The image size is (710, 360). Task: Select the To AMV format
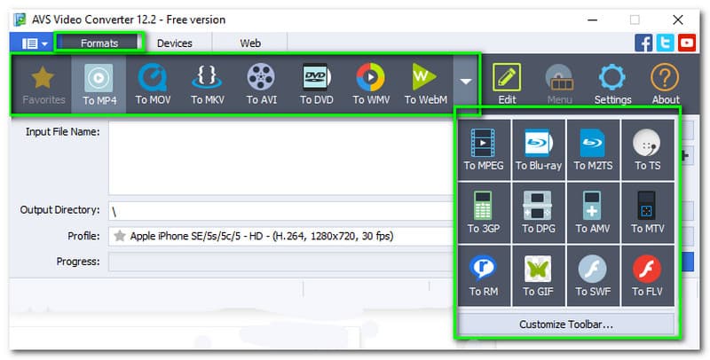(593, 213)
